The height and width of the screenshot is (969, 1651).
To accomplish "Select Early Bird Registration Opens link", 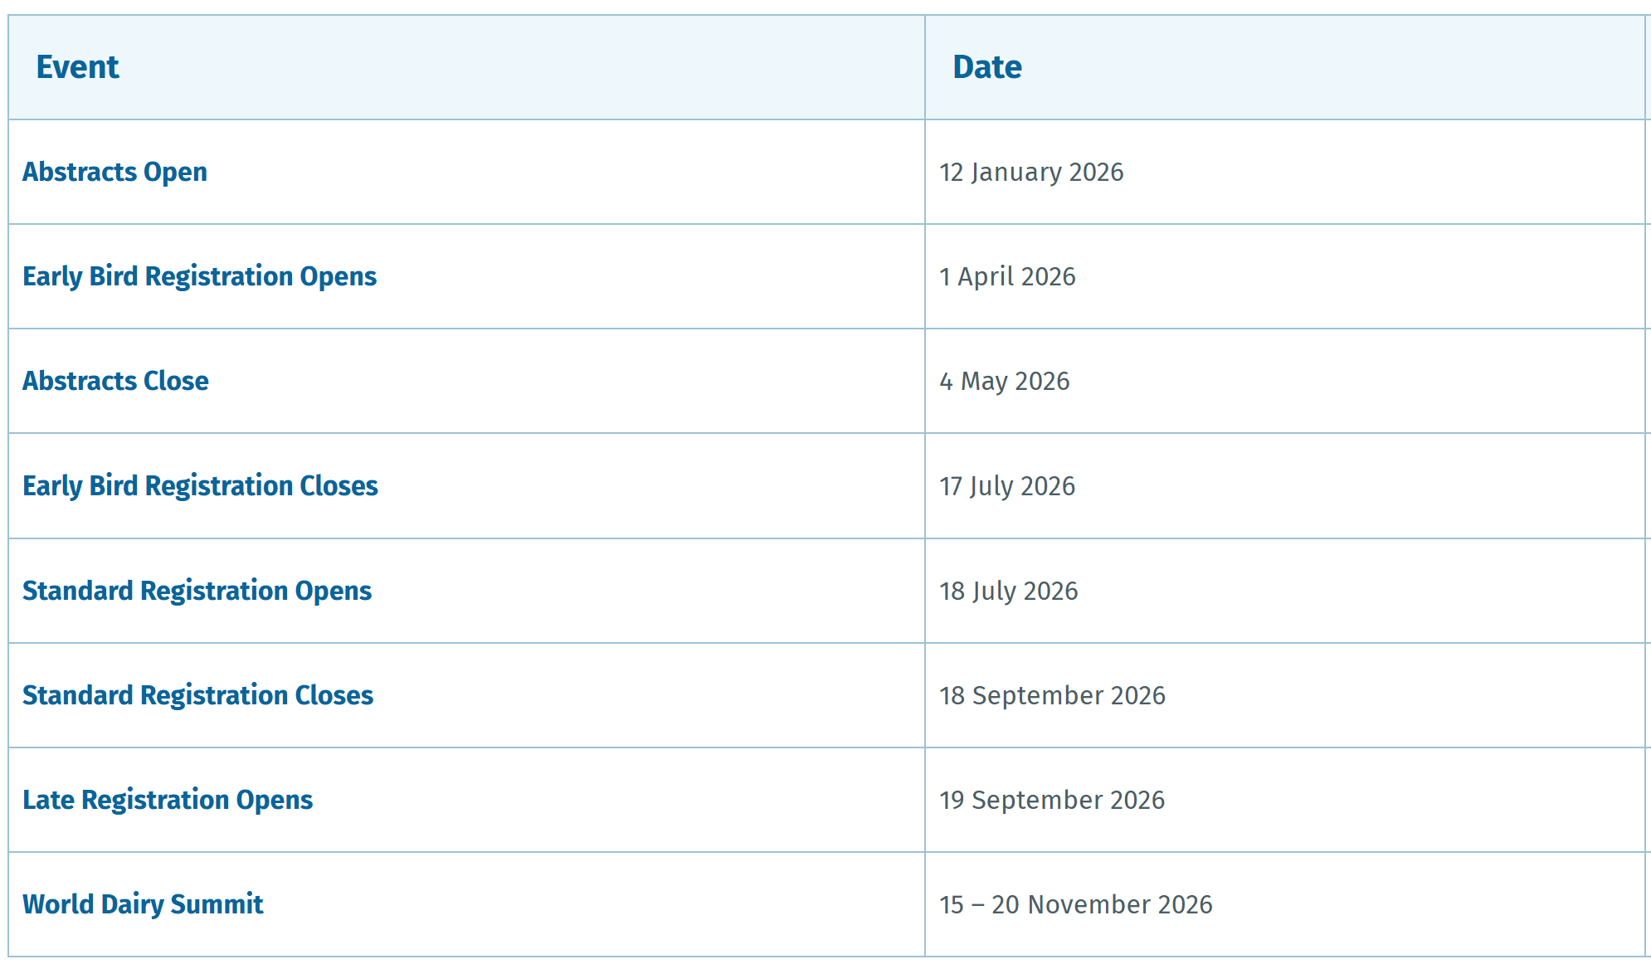I will [199, 276].
